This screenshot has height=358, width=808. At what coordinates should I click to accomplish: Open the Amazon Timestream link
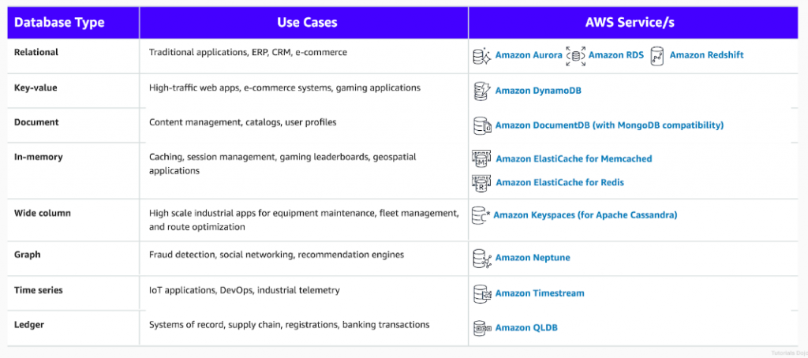(540, 293)
